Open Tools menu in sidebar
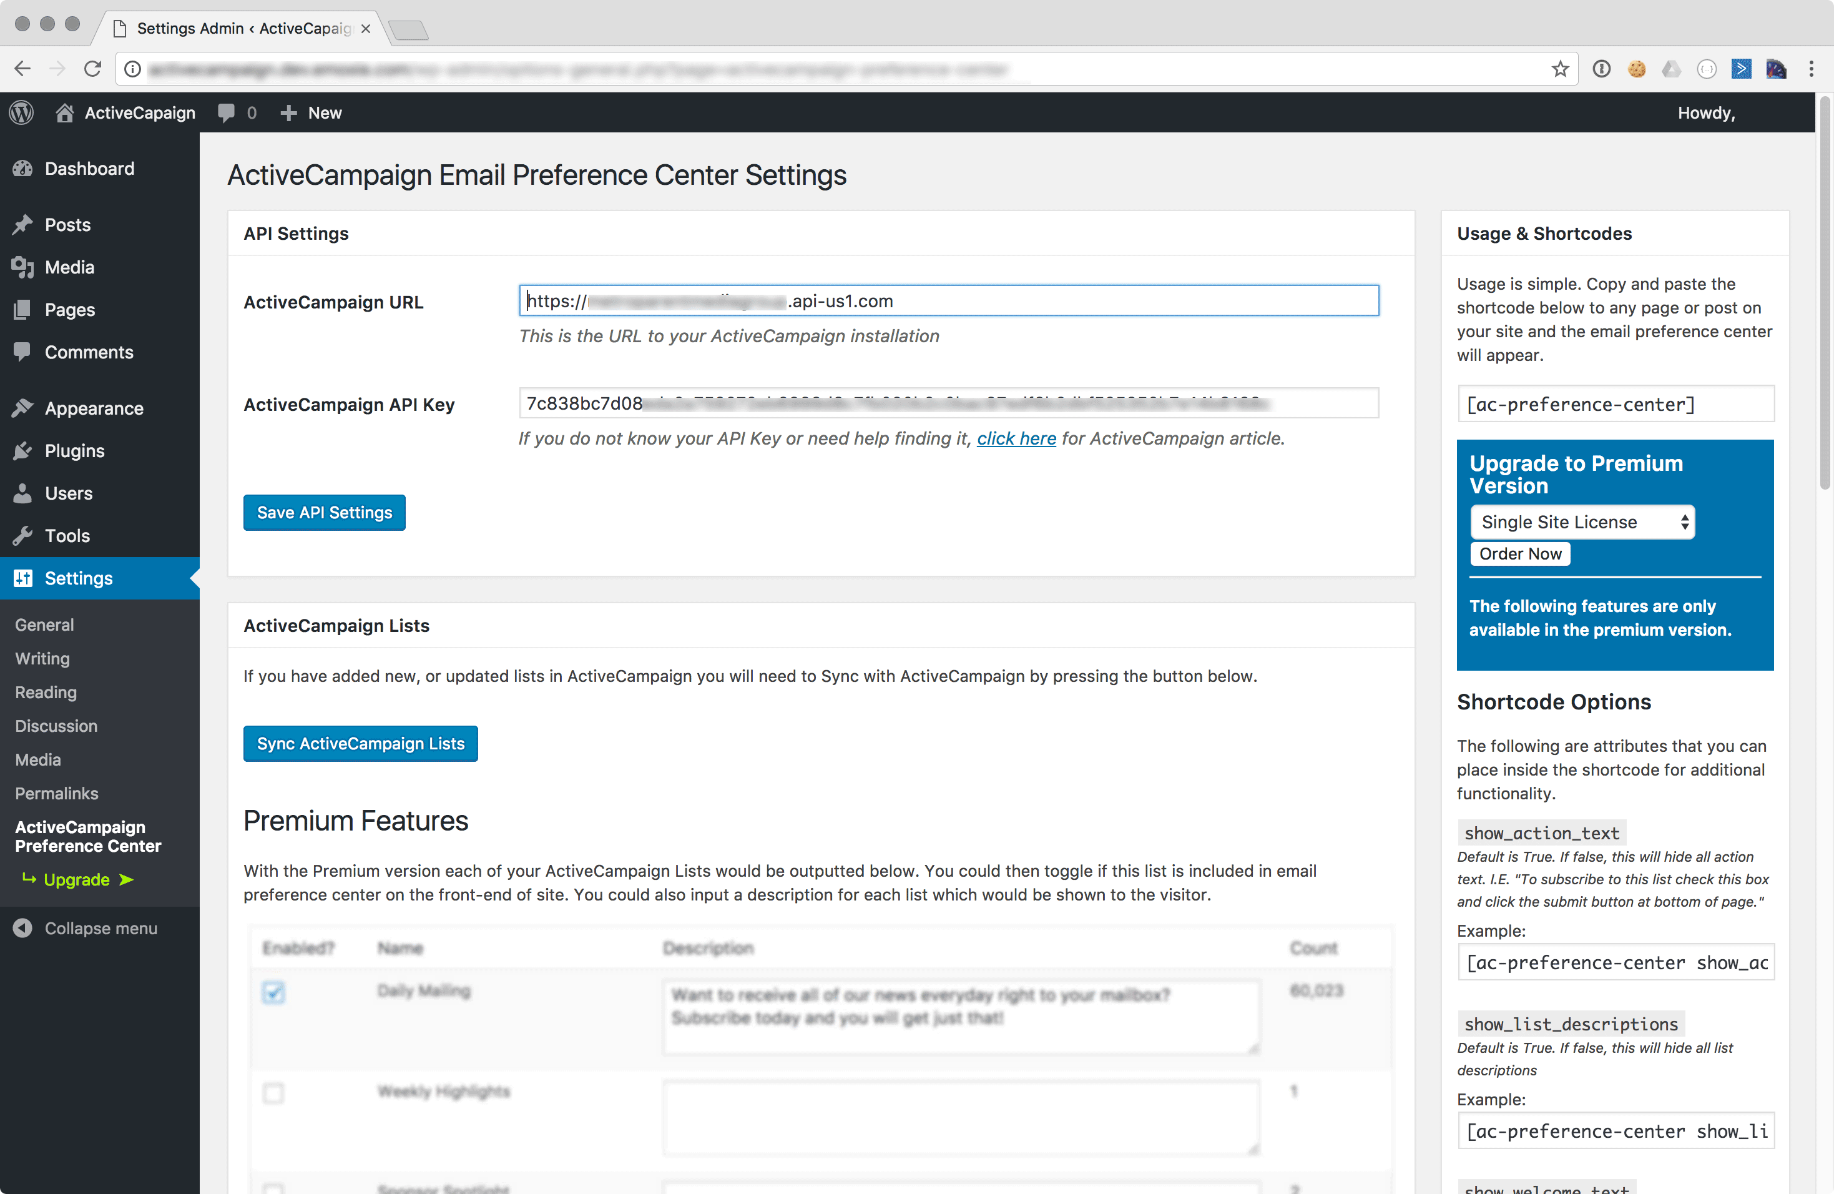 [99, 535]
